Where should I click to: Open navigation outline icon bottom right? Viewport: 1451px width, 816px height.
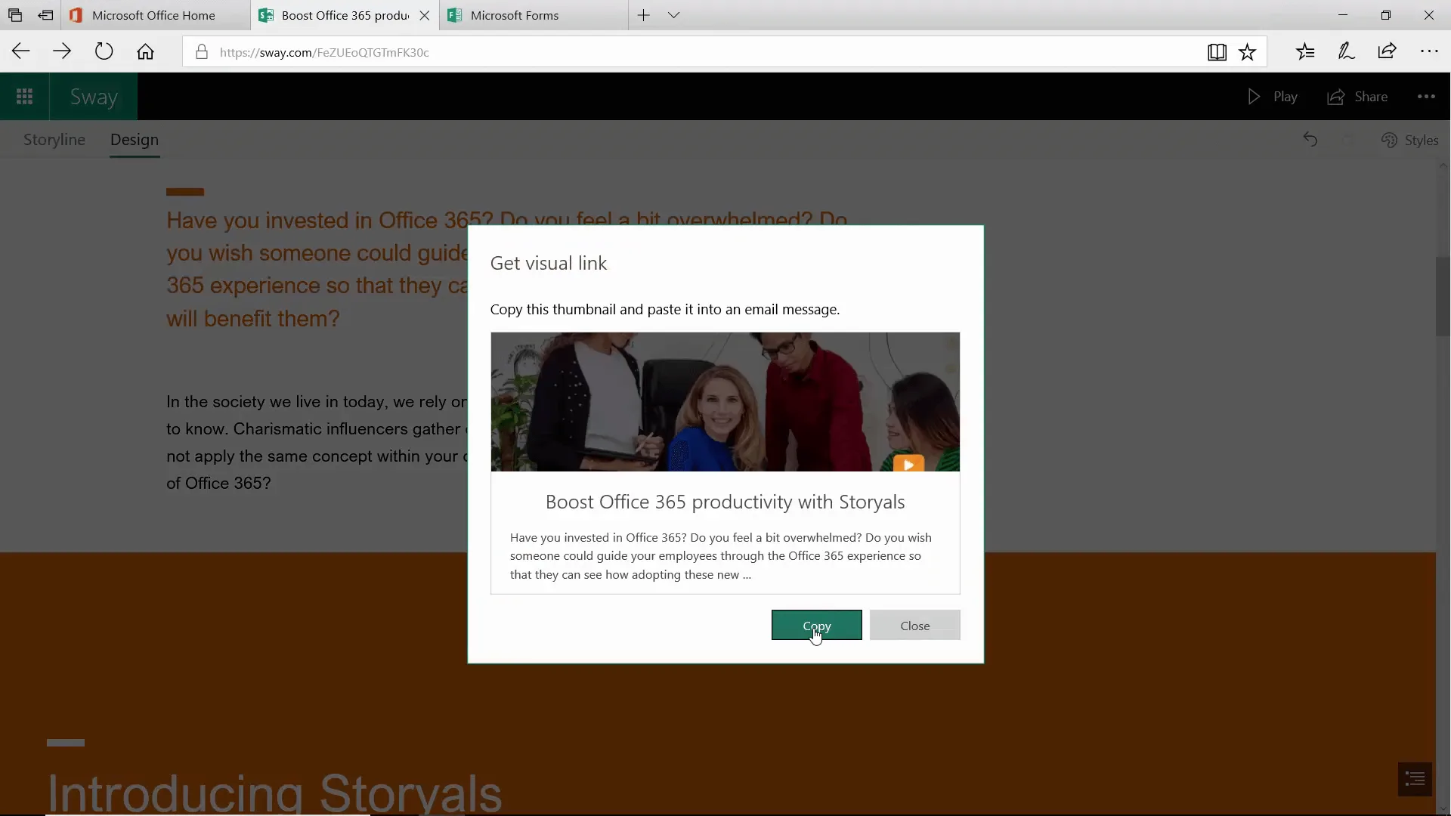[x=1415, y=779]
